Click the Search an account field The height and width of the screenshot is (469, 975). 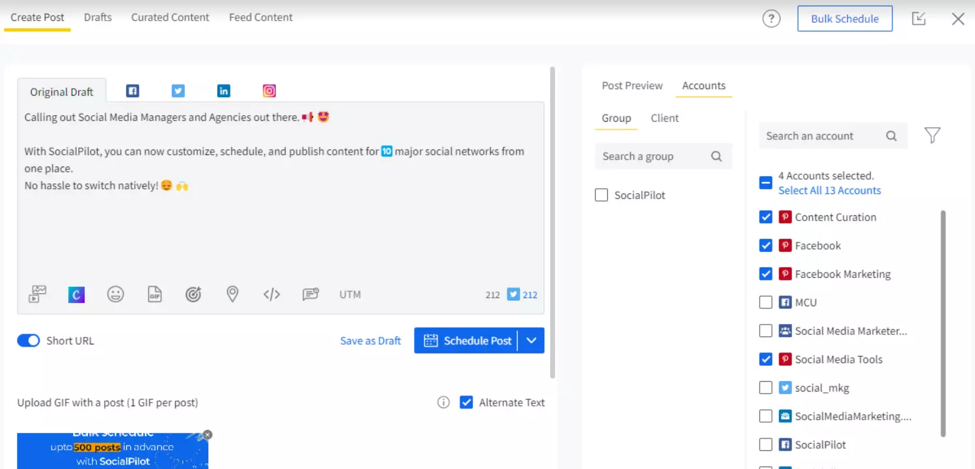point(820,135)
